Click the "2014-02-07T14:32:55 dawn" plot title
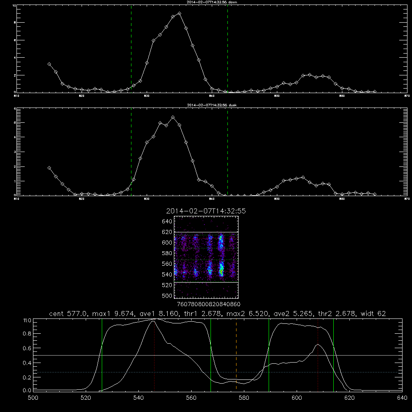Image resolution: width=412 pixels, height=412 pixels. tap(212, 2)
